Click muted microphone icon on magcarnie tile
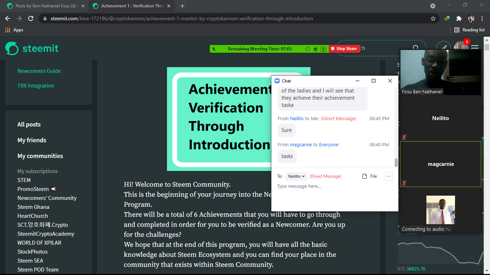The width and height of the screenshot is (490, 275). [404, 183]
